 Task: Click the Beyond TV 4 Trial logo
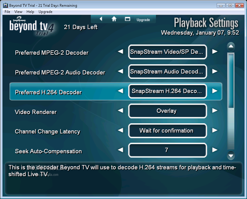(x=31, y=26)
